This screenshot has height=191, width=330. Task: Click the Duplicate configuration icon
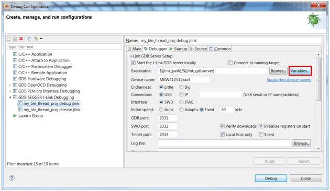[15, 39]
